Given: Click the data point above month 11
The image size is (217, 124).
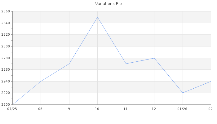Looking at the screenshot, I should click(126, 64).
